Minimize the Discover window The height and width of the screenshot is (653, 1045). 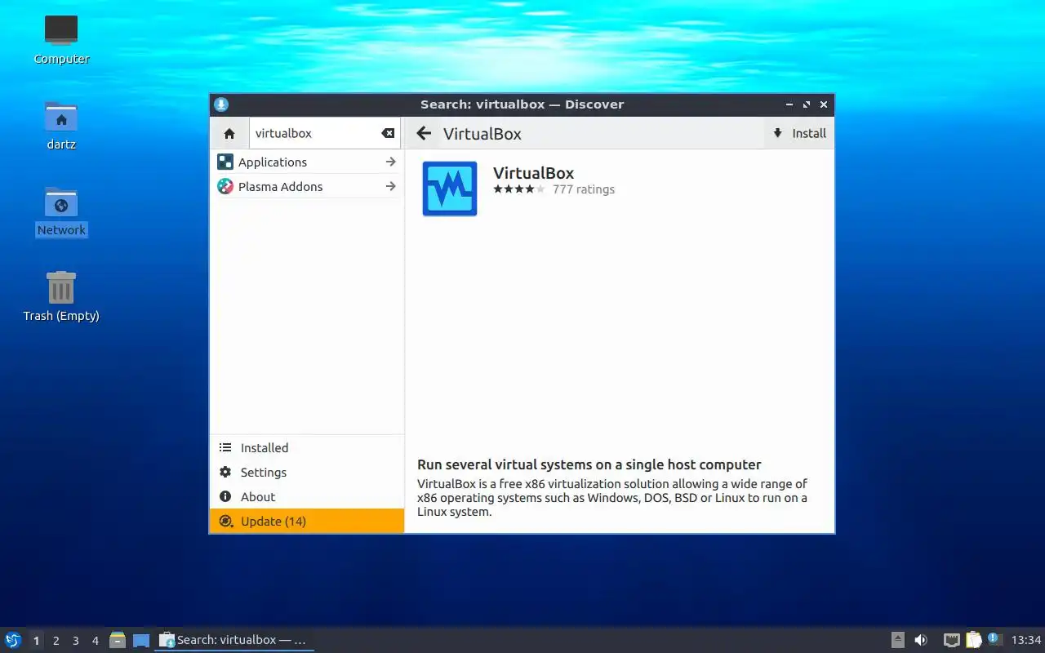click(x=789, y=104)
